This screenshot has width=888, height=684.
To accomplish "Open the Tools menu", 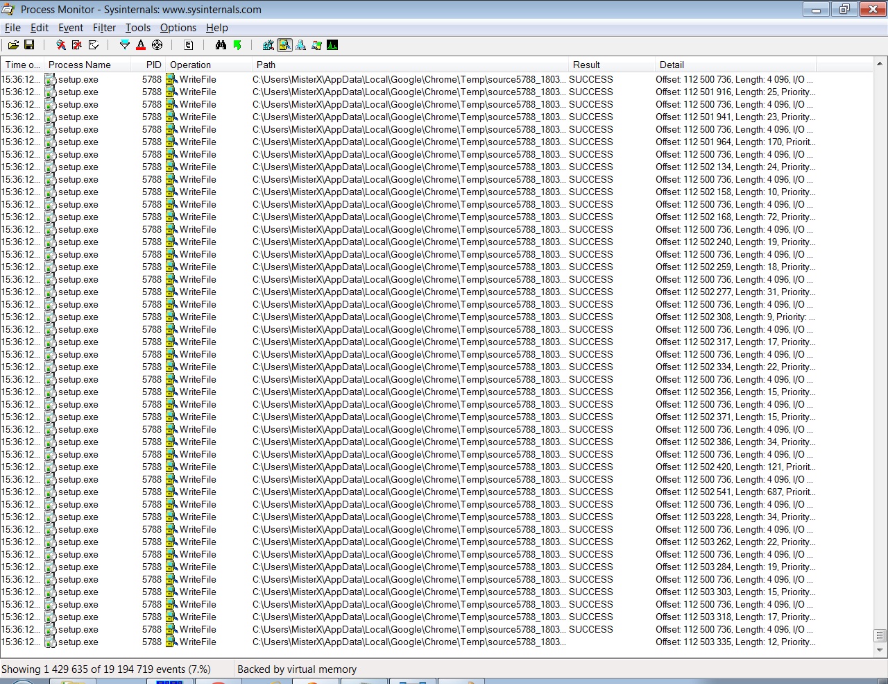I will tap(137, 28).
